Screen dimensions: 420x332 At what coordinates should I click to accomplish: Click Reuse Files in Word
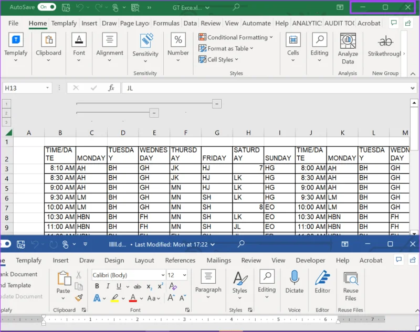point(350,286)
